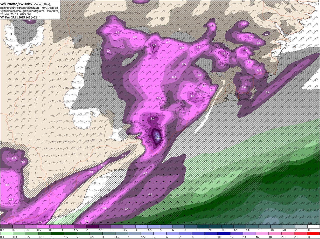Click the 15W longitude label
The height and width of the screenshot is (239, 320).
coord(242,1)
